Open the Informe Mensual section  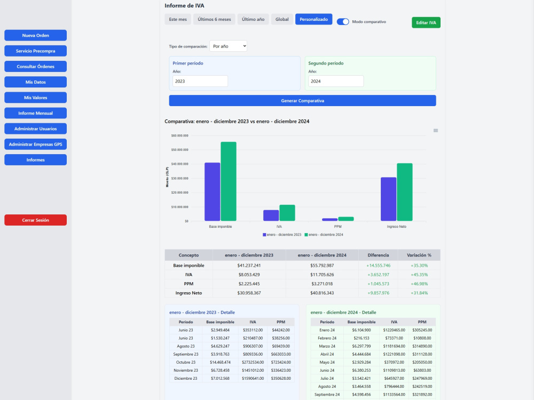(x=35, y=113)
